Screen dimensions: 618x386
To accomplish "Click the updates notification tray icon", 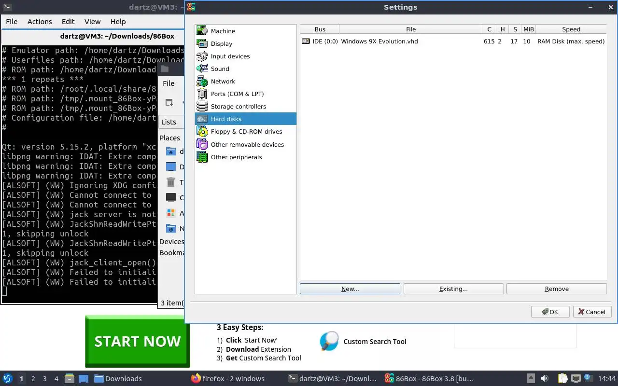I will tap(588, 378).
